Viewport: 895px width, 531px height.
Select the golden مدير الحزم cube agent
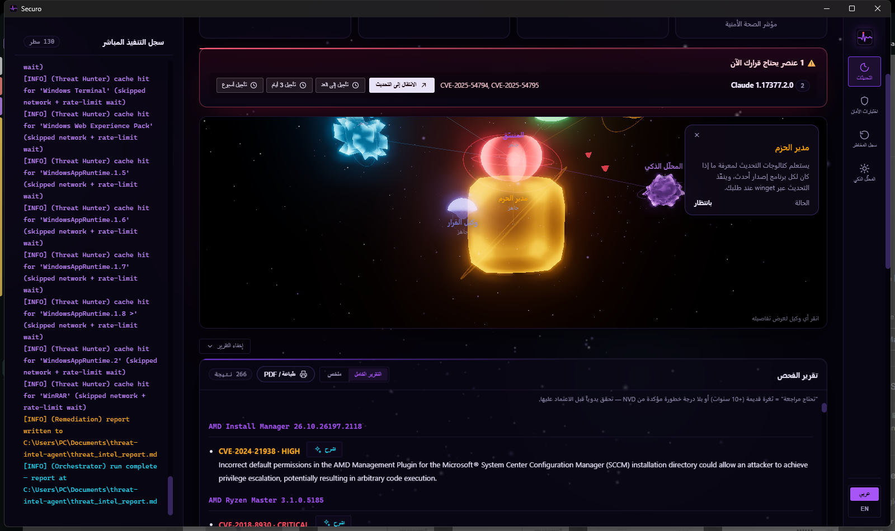click(x=516, y=225)
